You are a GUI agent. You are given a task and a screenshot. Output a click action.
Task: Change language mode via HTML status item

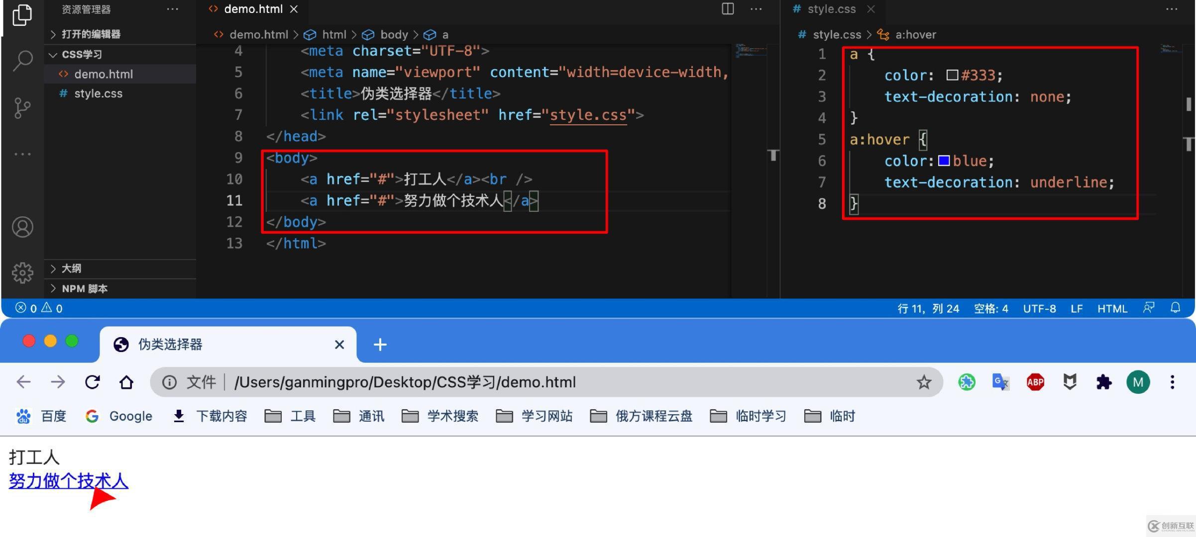[1112, 308]
